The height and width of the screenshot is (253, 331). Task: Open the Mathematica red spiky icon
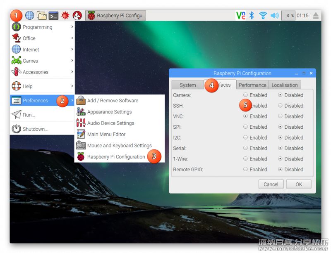click(65, 15)
